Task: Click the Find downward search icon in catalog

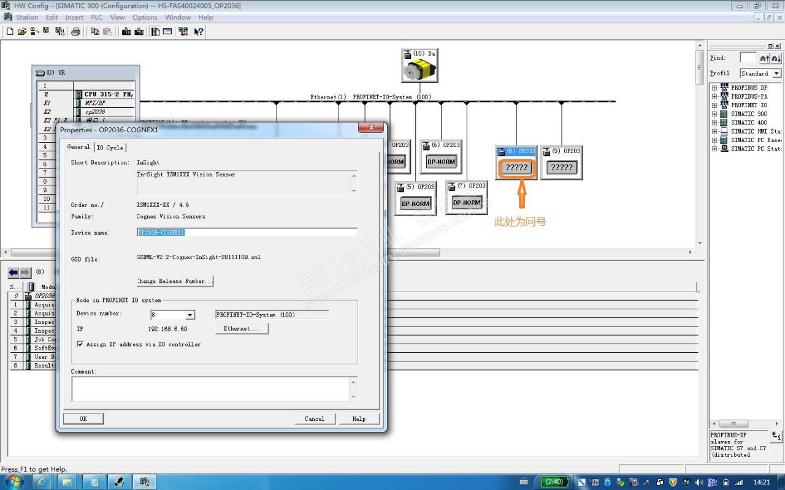Action: 776,58
